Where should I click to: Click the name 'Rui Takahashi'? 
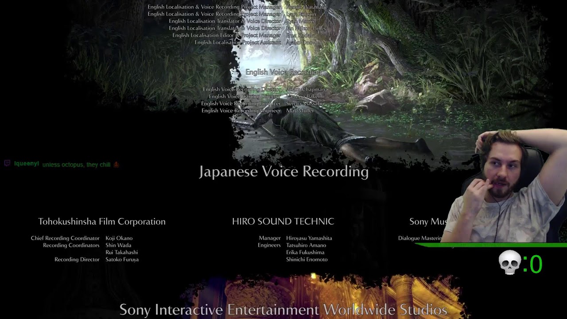click(x=121, y=253)
